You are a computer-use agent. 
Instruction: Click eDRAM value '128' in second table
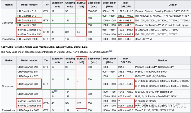79,103
